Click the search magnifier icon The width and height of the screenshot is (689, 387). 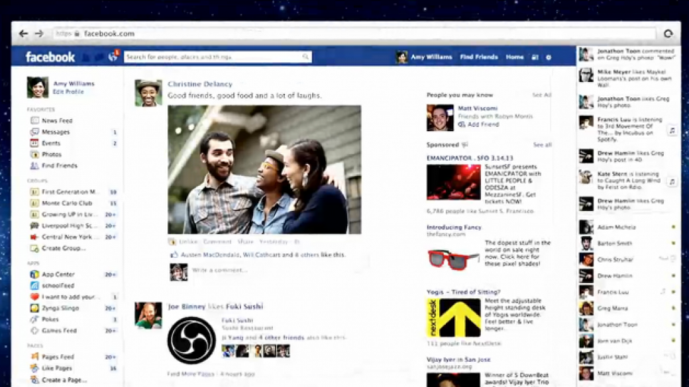(305, 57)
